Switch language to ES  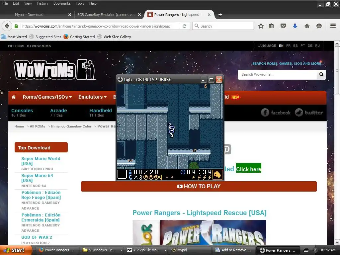295,46
